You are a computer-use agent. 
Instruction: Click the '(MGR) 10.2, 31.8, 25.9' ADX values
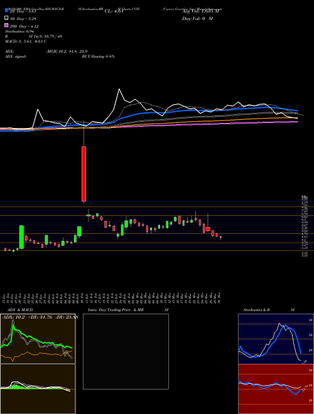pos(67,51)
